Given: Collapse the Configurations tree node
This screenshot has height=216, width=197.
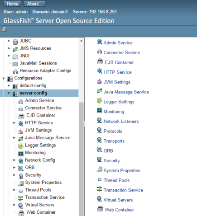Looking at the screenshot, I should [x=4, y=78].
